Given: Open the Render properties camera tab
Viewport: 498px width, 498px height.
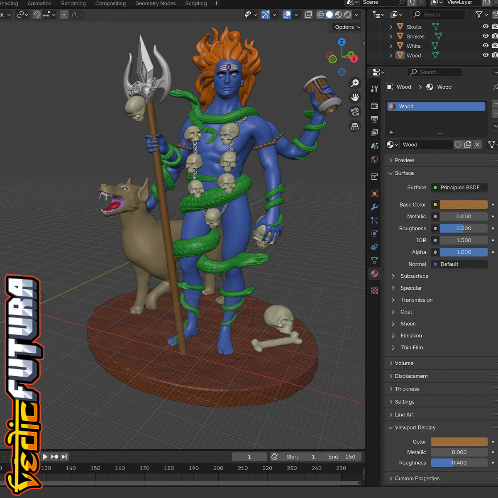Looking at the screenshot, I should pos(374,106).
